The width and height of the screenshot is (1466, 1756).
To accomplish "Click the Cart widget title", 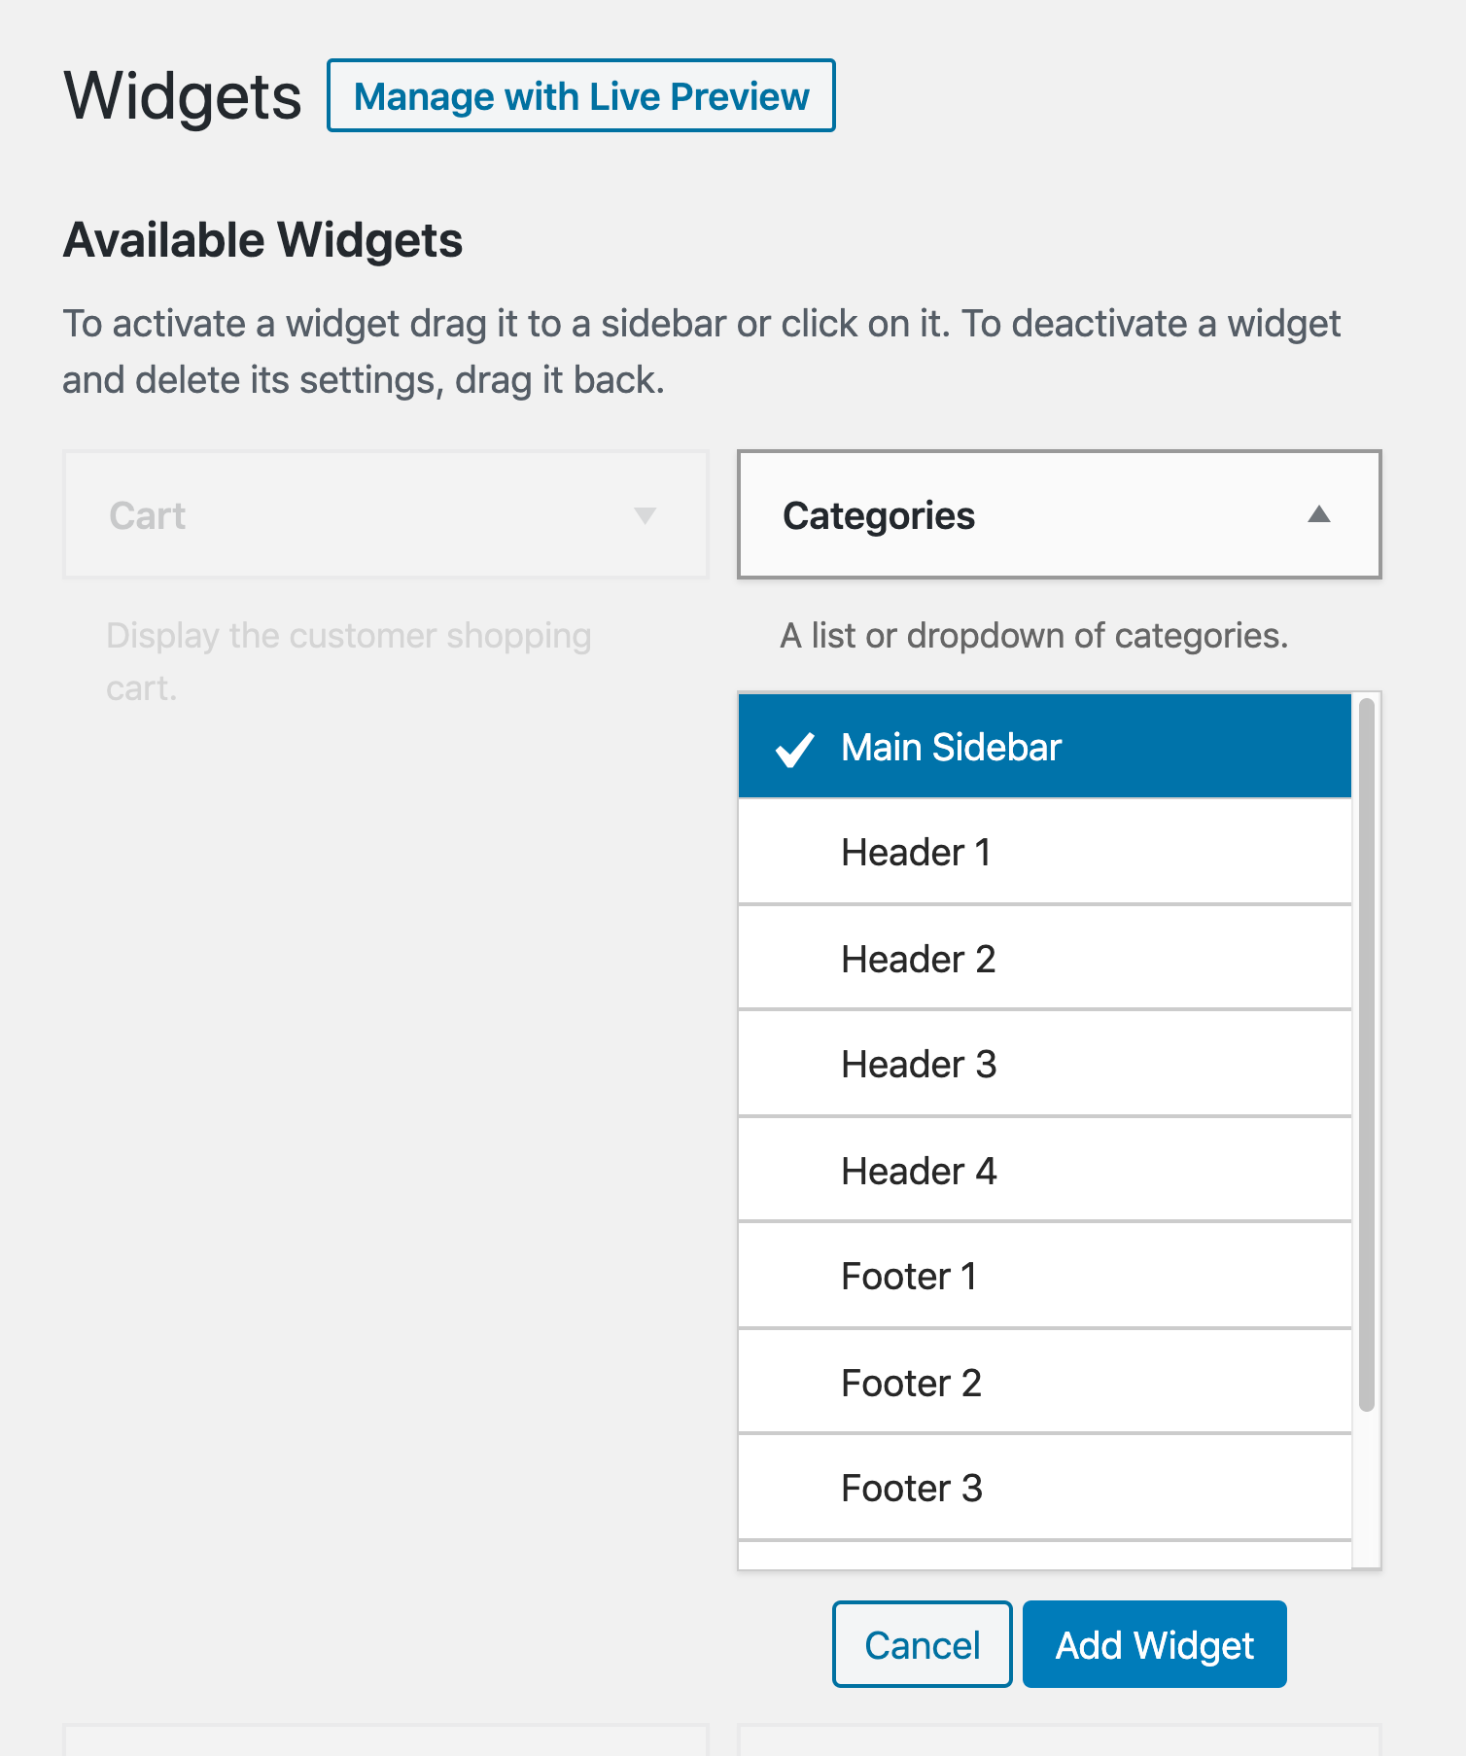I will point(146,515).
